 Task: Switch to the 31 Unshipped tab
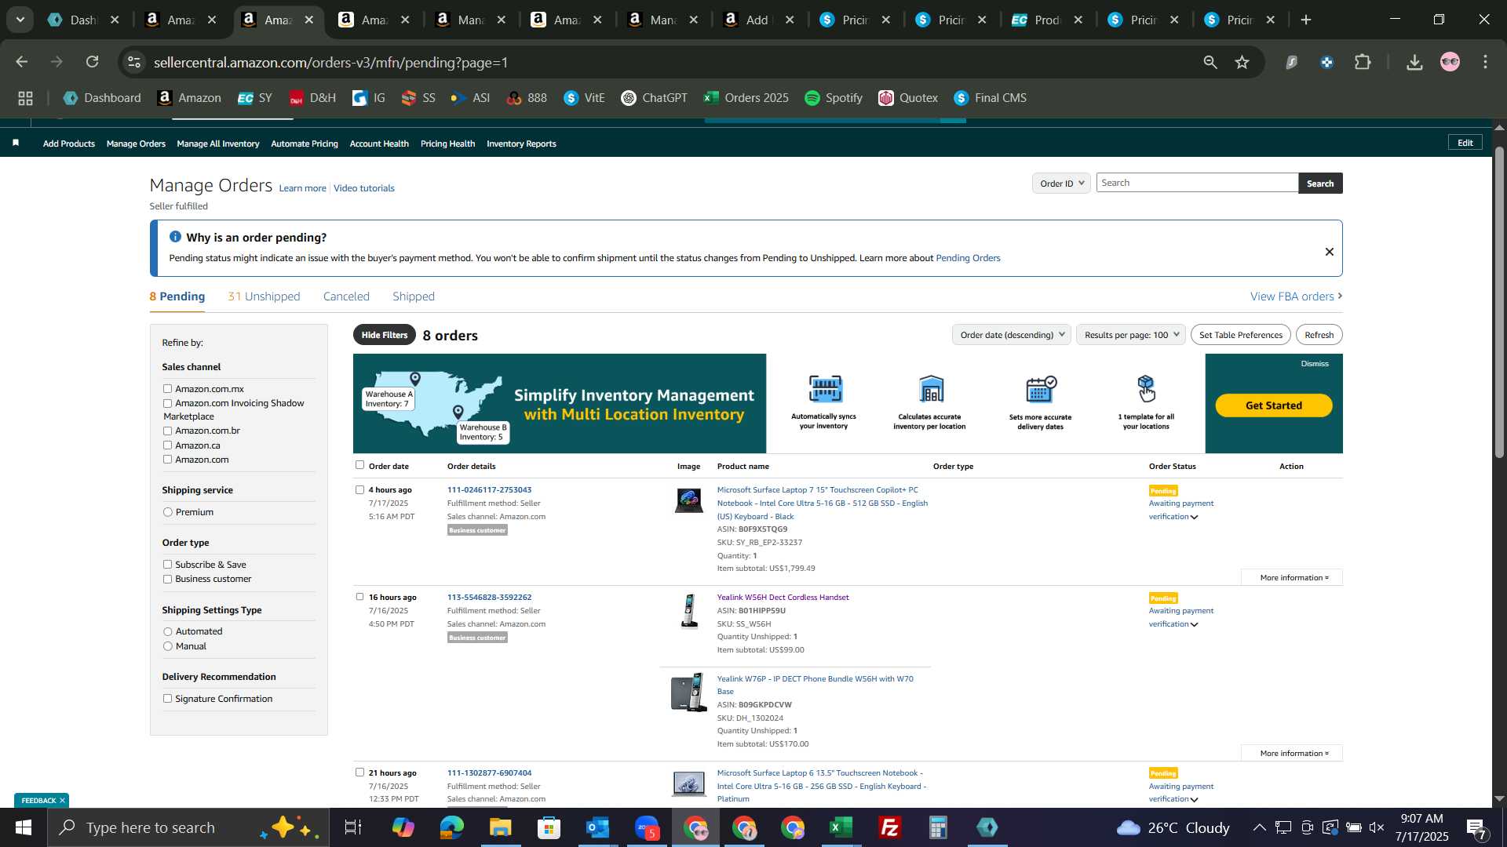(264, 296)
